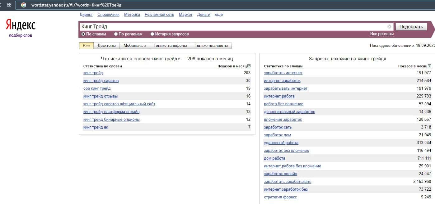Switch to the 'Десктопы' tab
Screen dimensions: 435x204
(x=106, y=46)
